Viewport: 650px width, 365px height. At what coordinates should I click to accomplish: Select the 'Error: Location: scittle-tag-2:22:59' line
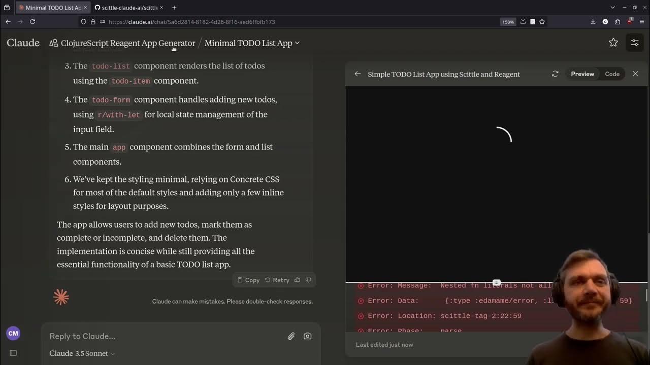[x=444, y=316]
